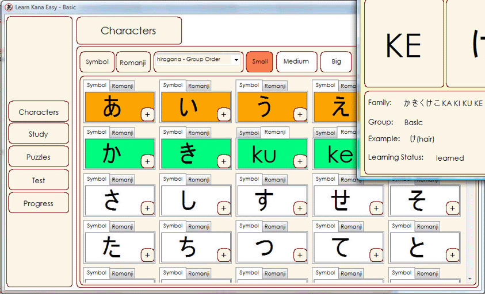The width and height of the screenshot is (485, 294).
Task: Click the plus icon on the そ card
Action: [x=452, y=208]
